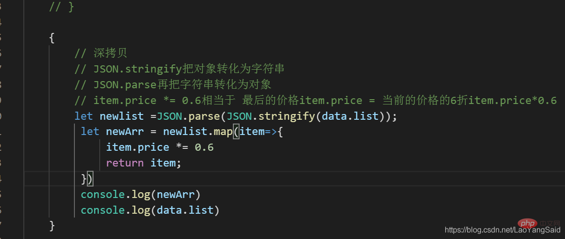This screenshot has height=239, width=565.
Task: Click stringify in the newlist assignment
Action: (x=286, y=116)
